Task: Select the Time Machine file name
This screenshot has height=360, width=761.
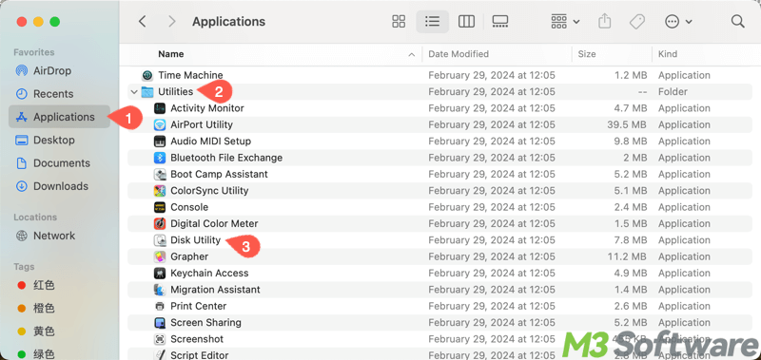Action: point(190,75)
